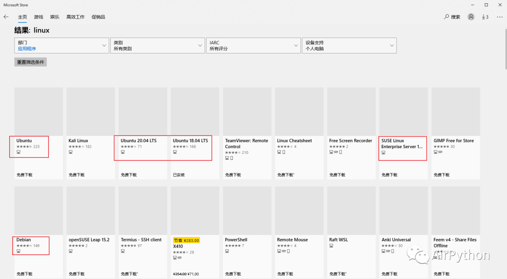Click the X410 sale price badge

click(186, 240)
